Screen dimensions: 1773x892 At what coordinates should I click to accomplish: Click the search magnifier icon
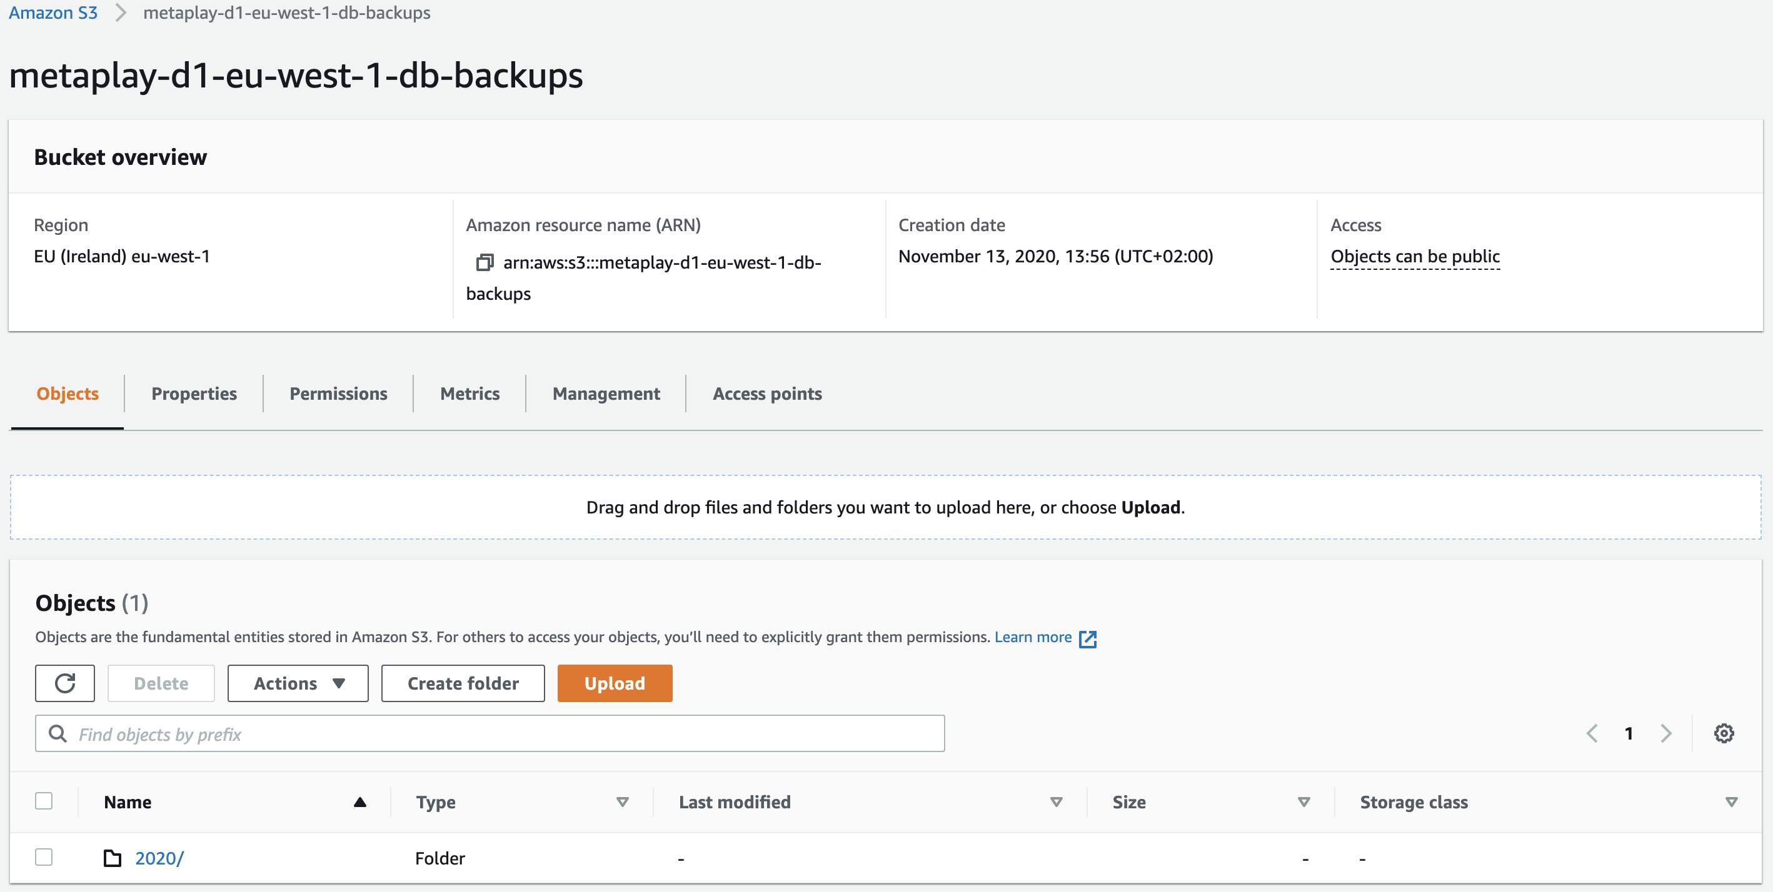click(58, 734)
